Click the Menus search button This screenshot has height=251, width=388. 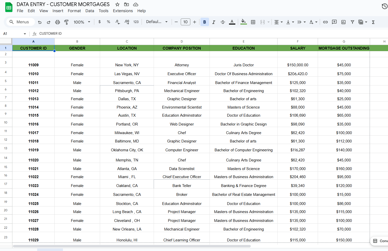[19, 22]
